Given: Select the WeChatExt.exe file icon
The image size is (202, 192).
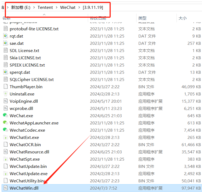Looking at the screenshot, I should tap(5, 137).
